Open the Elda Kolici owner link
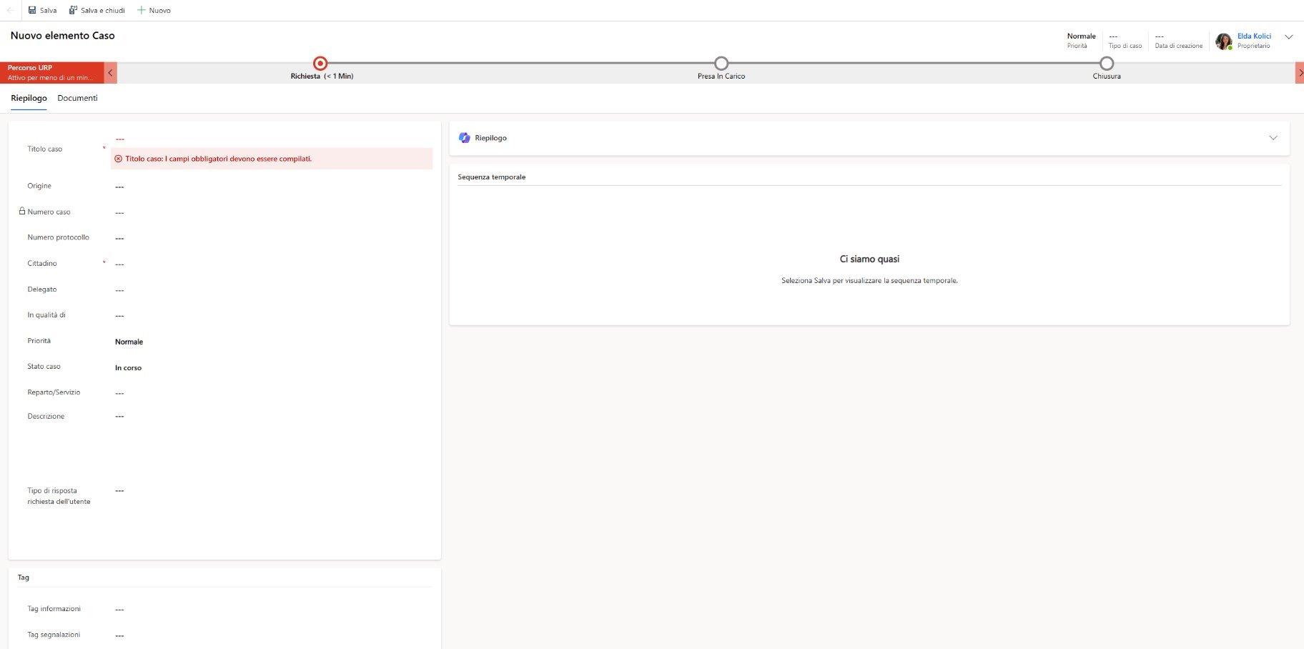The height and width of the screenshot is (649, 1304). pos(1254,36)
